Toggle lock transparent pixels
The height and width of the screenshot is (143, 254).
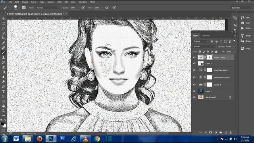[200, 52]
